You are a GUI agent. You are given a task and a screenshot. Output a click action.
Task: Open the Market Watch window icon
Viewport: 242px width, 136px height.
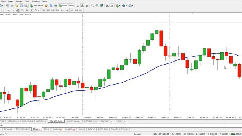click(7, 6)
